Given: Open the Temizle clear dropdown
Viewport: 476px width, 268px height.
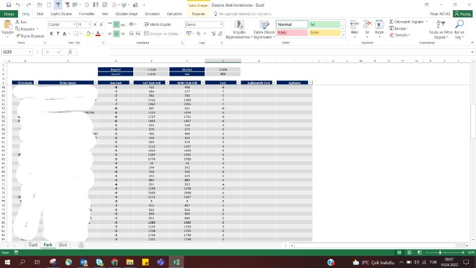Looking at the screenshot, I should coord(400,35).
